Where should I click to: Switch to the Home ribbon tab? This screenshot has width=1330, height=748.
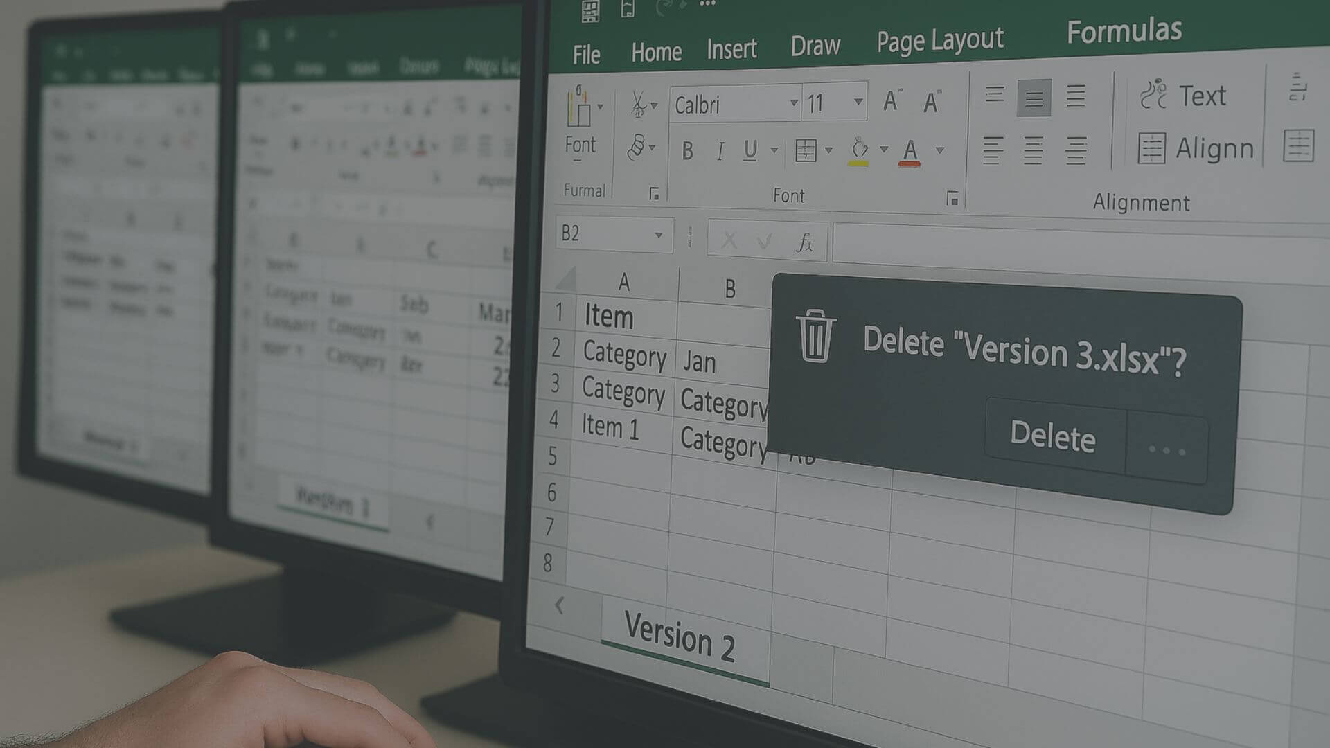pos(656,52)
